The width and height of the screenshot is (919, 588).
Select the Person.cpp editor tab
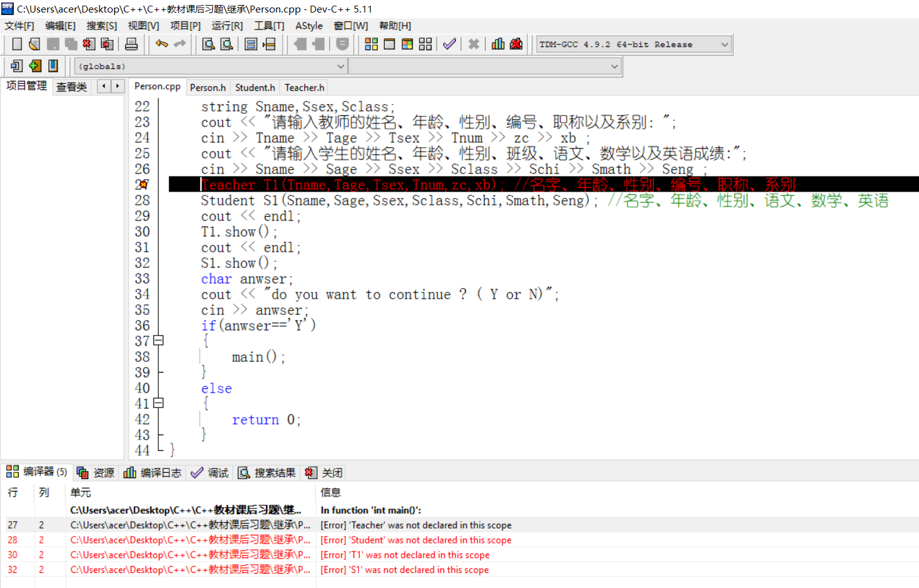click(x=157, y=86)
